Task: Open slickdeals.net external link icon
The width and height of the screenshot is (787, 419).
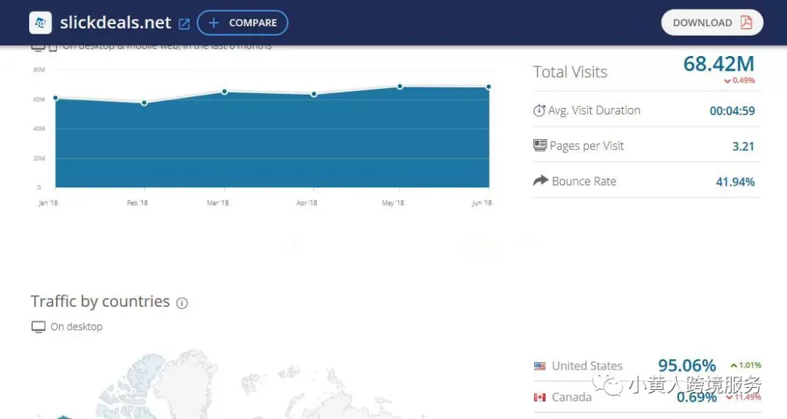Action: click(x=184, y=23)
